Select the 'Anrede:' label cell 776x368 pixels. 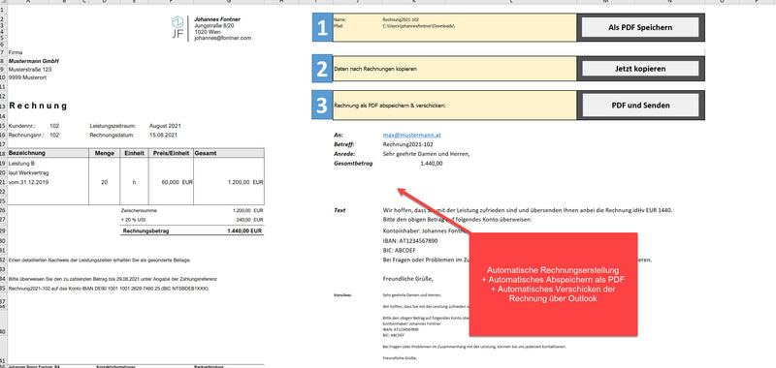coord(344,154)
